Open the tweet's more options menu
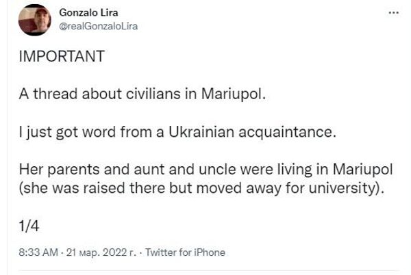Screen dimensions: 411x275 point(392,13)
